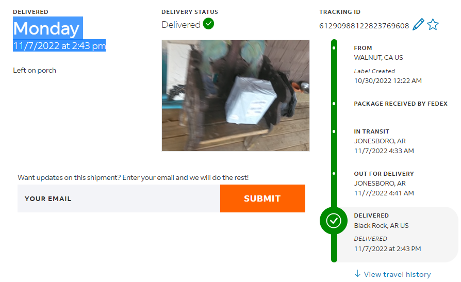The image size is (461, 282).
Task: Click into the YOUR EMAIL field
Action: [x=119, y=198]
